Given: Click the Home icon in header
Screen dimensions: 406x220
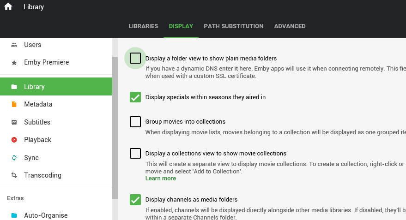Looking at the screenshot, I should point(8,7).
